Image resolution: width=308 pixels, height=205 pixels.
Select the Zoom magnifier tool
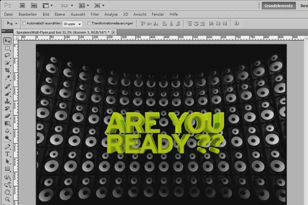[x=7, y=199]
